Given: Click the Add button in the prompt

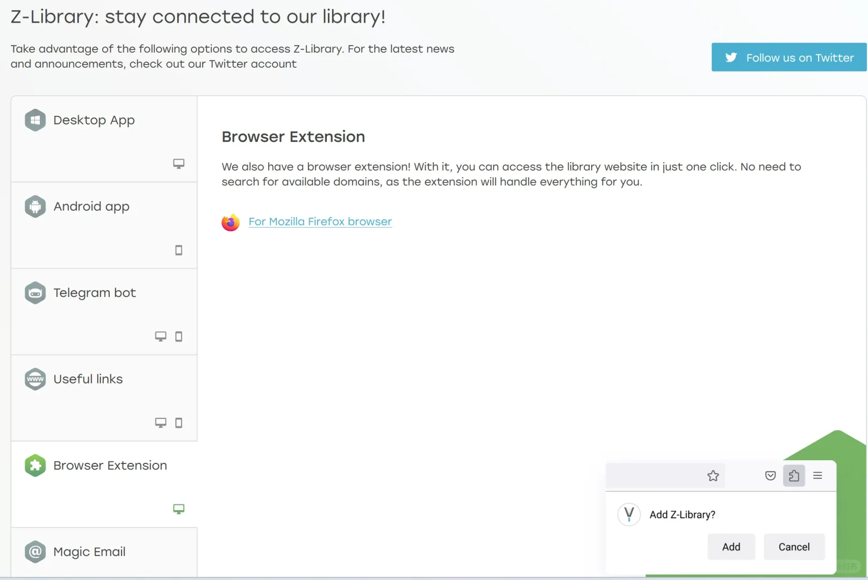Looking at the screenshot, I should (731, 547).
